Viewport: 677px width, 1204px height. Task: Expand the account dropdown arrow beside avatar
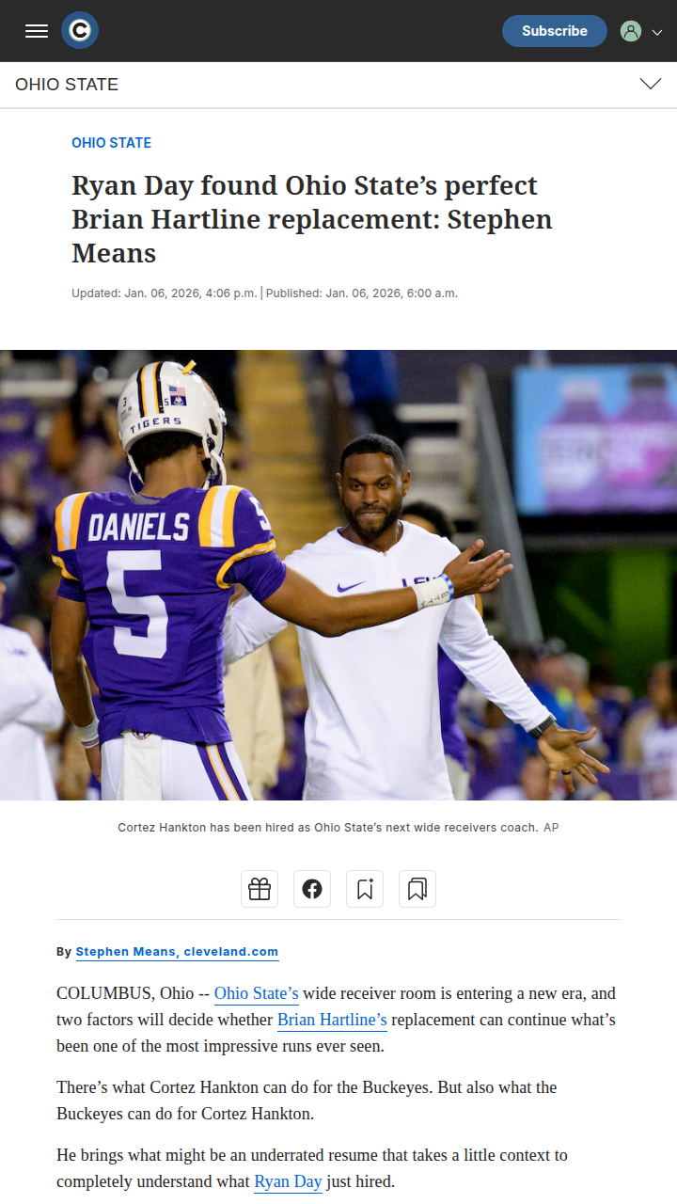click(x=657, y=32)
